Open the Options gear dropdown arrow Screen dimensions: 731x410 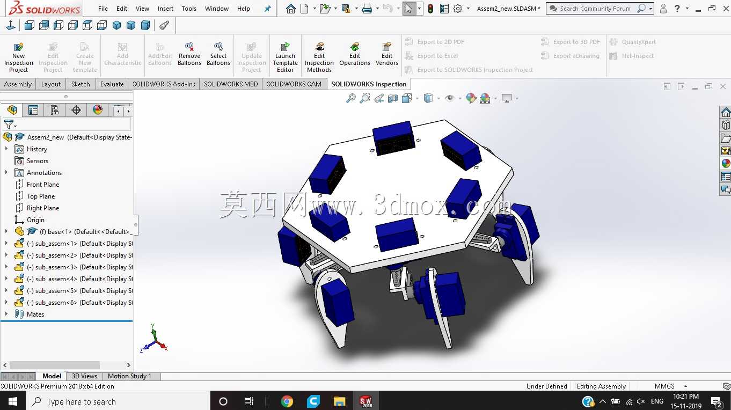468,9
